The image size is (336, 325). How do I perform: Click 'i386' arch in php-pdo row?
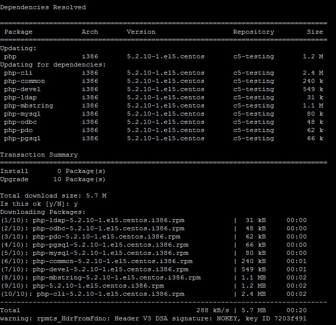tap(90, 130)
